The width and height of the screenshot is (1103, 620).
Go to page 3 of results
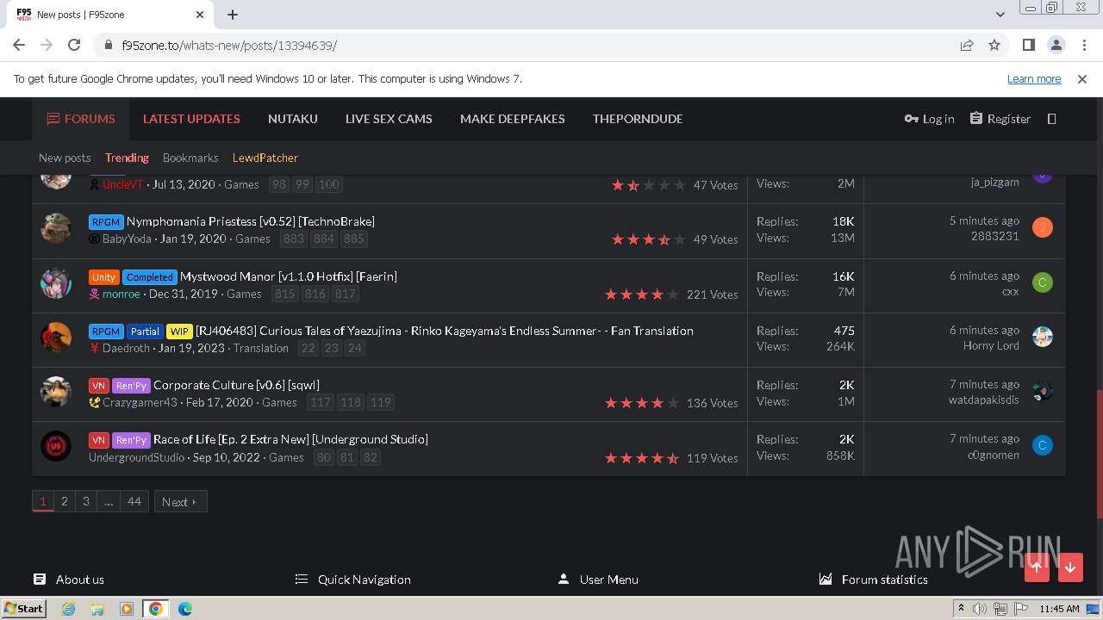tap(85, 501)
